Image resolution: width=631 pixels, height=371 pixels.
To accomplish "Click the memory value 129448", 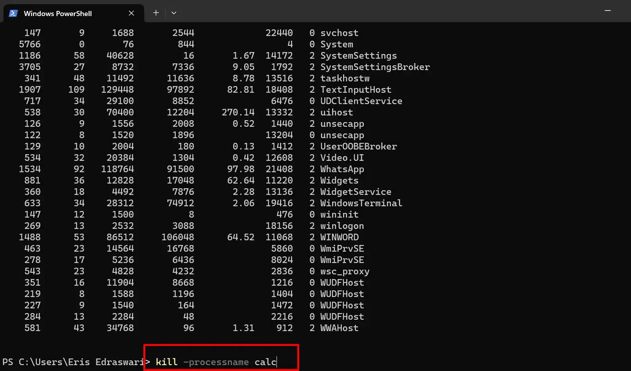I will tap(118, 90).
